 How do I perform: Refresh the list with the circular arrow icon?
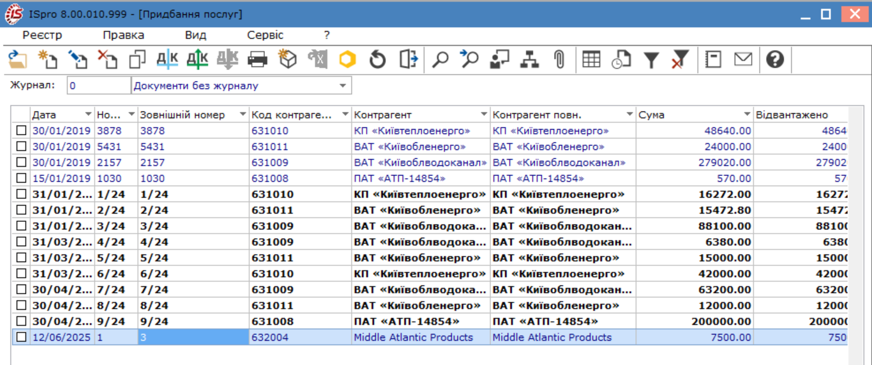[377, 59]
